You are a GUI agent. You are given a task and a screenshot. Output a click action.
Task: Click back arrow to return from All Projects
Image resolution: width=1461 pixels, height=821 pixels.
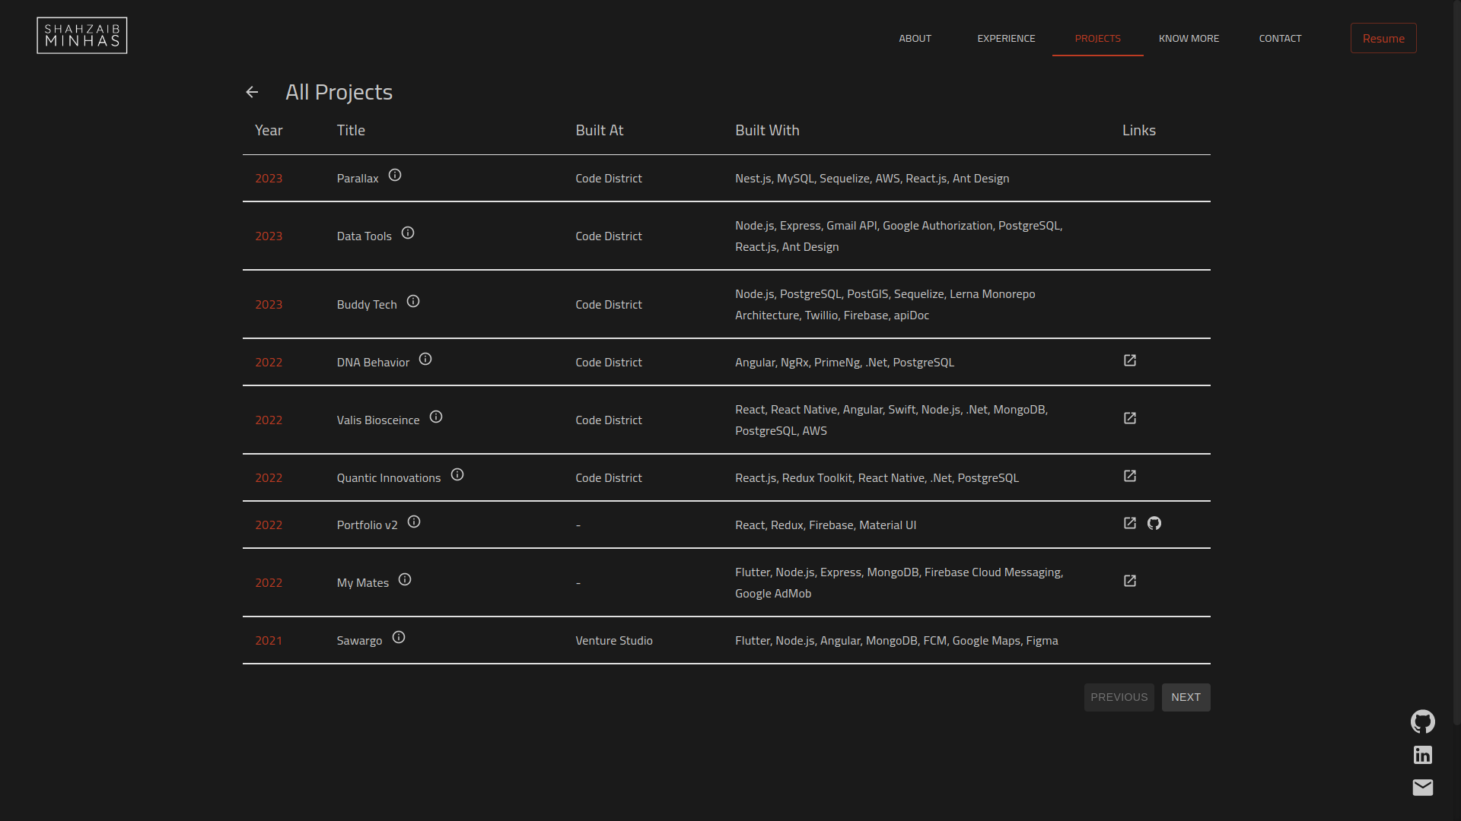252,91
